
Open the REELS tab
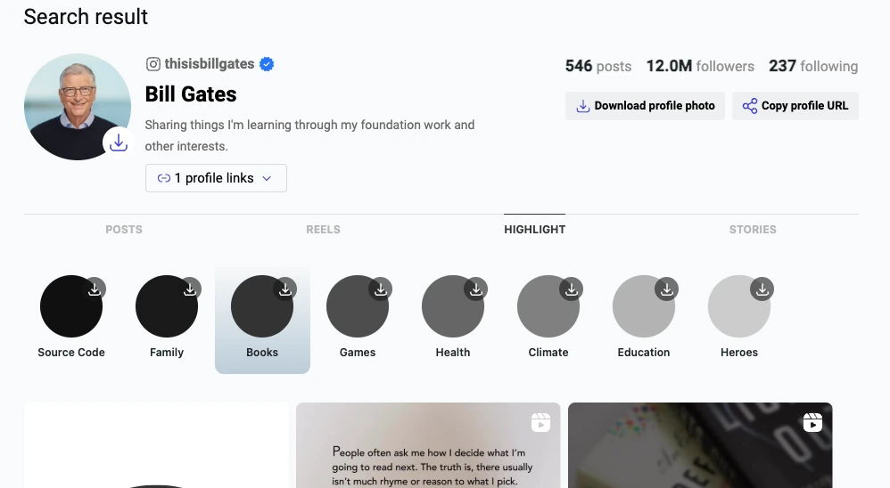pyautogui.click(x=323, y=229)
